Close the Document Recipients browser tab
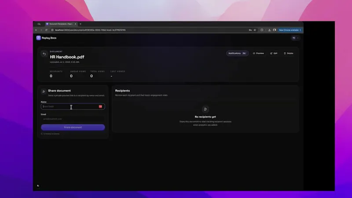 point(75,24)
